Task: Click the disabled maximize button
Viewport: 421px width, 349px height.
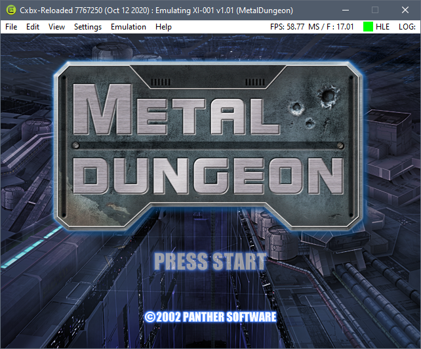Action: click(x=375, y=10)
